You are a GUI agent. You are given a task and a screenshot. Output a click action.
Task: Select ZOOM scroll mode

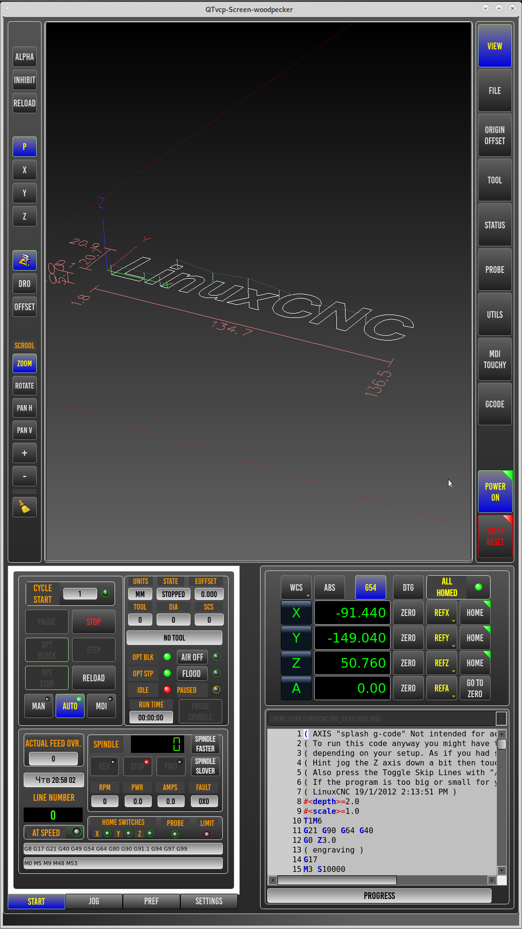coord(25,363)
